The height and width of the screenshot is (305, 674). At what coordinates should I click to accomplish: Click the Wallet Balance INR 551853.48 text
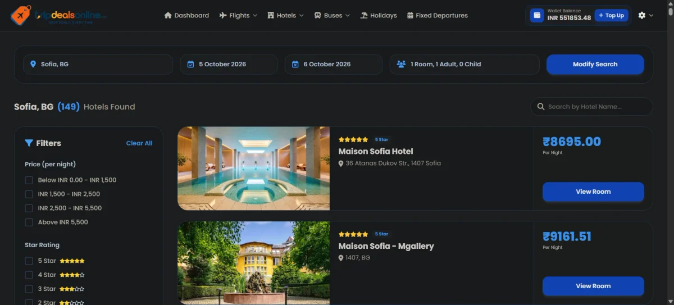(x=569, y=15)
